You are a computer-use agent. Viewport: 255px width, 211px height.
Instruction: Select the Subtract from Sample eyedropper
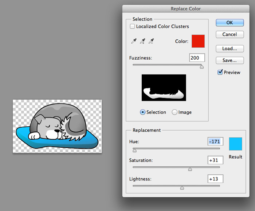point(151,41)
